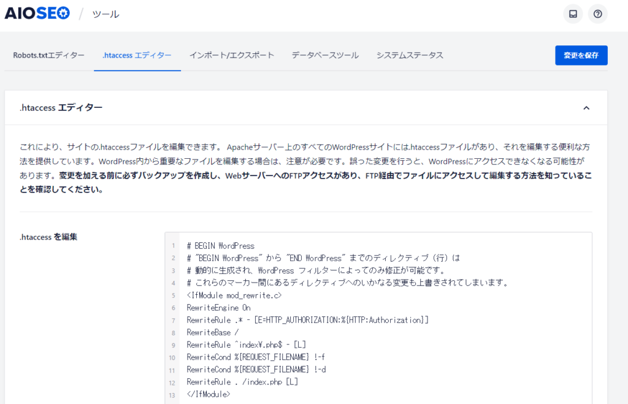
Task: Click the ツール breadcrumb title
Action: (105, 14)
